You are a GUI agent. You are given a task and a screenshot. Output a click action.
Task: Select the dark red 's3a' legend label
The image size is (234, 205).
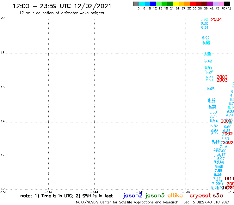click(x=218, y=196)
